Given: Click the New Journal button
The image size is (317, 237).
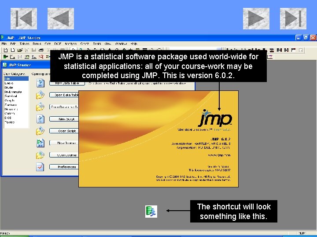Looking at the screenshot, I should coord(64,143).
